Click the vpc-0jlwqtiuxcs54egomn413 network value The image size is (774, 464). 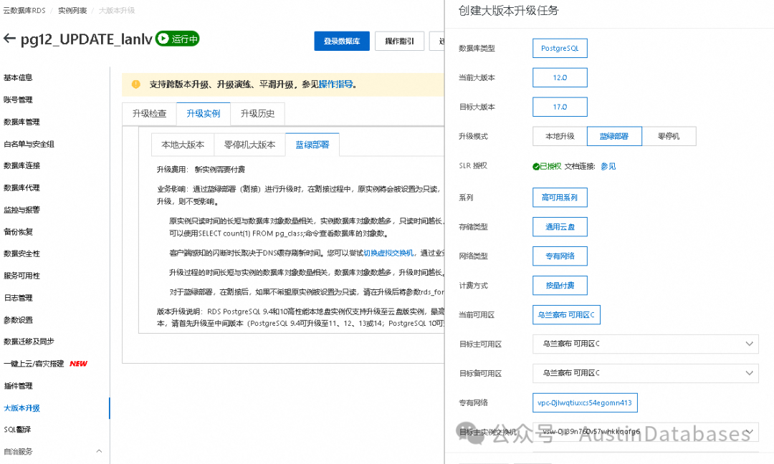click(x=585, y=402)
